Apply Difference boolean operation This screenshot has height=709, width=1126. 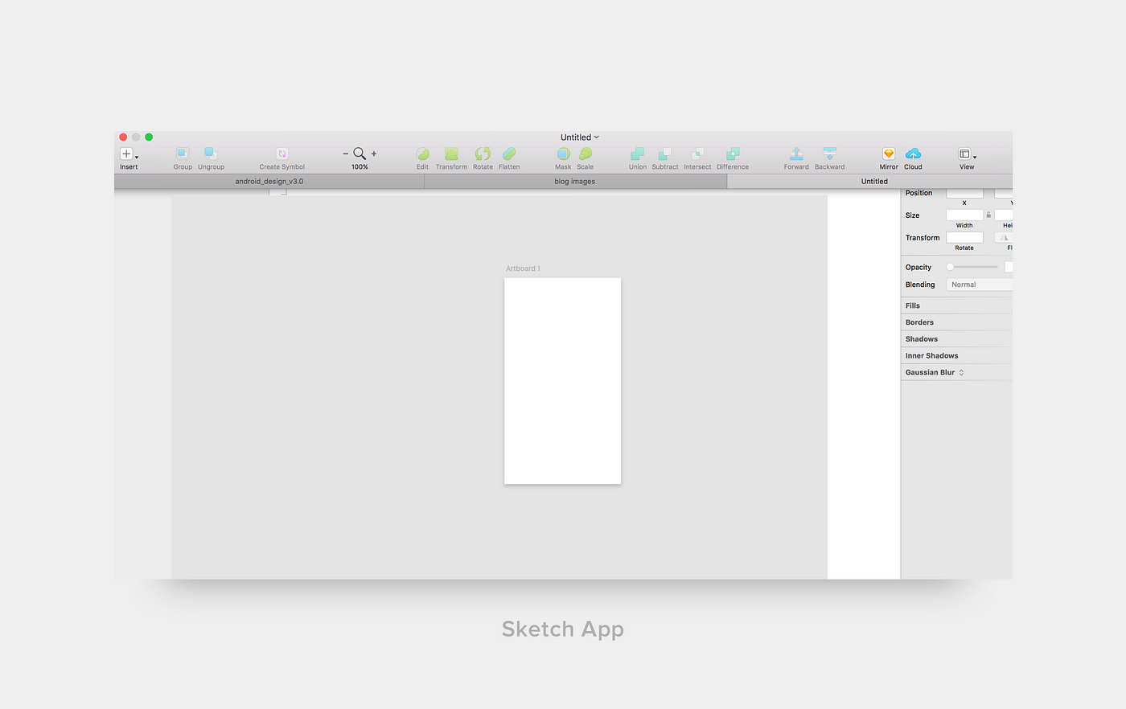click(733, 154)
